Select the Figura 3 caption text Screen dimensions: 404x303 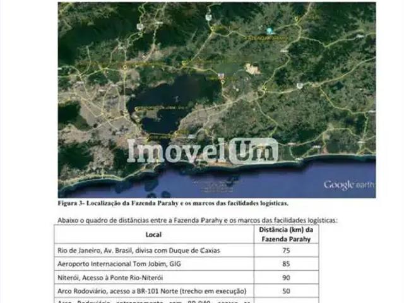pos(174,203)
